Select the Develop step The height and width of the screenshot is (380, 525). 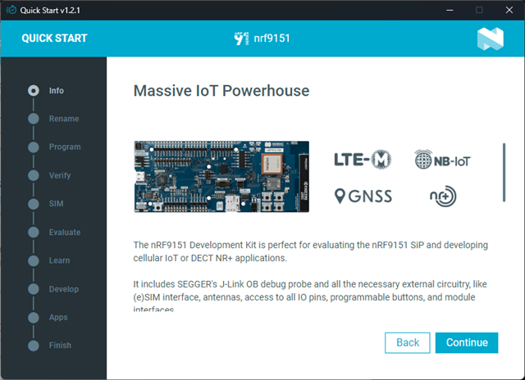(x=64, y=289)
